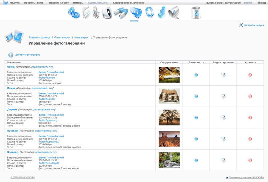This screenshot has width=268, height=182.
Task: Delete the Птица photo
Action: [250, 96]
